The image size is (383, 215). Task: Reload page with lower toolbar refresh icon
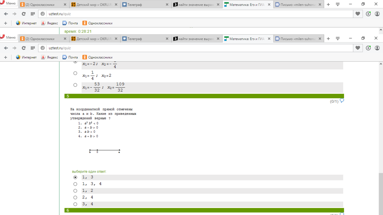[x=24, y=48]
